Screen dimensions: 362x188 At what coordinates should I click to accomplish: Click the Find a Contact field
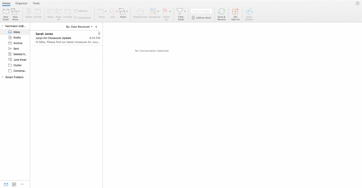click(202, 11)
